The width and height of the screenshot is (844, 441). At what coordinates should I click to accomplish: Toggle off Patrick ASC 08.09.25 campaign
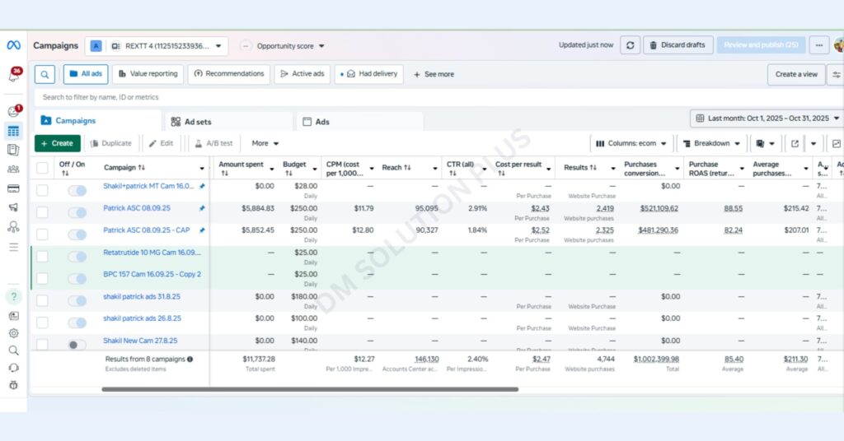(77, 212)
